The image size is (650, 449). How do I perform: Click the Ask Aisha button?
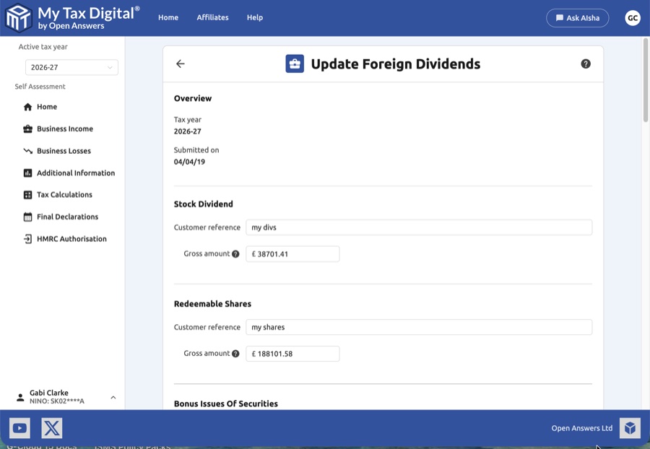[578, 17]
